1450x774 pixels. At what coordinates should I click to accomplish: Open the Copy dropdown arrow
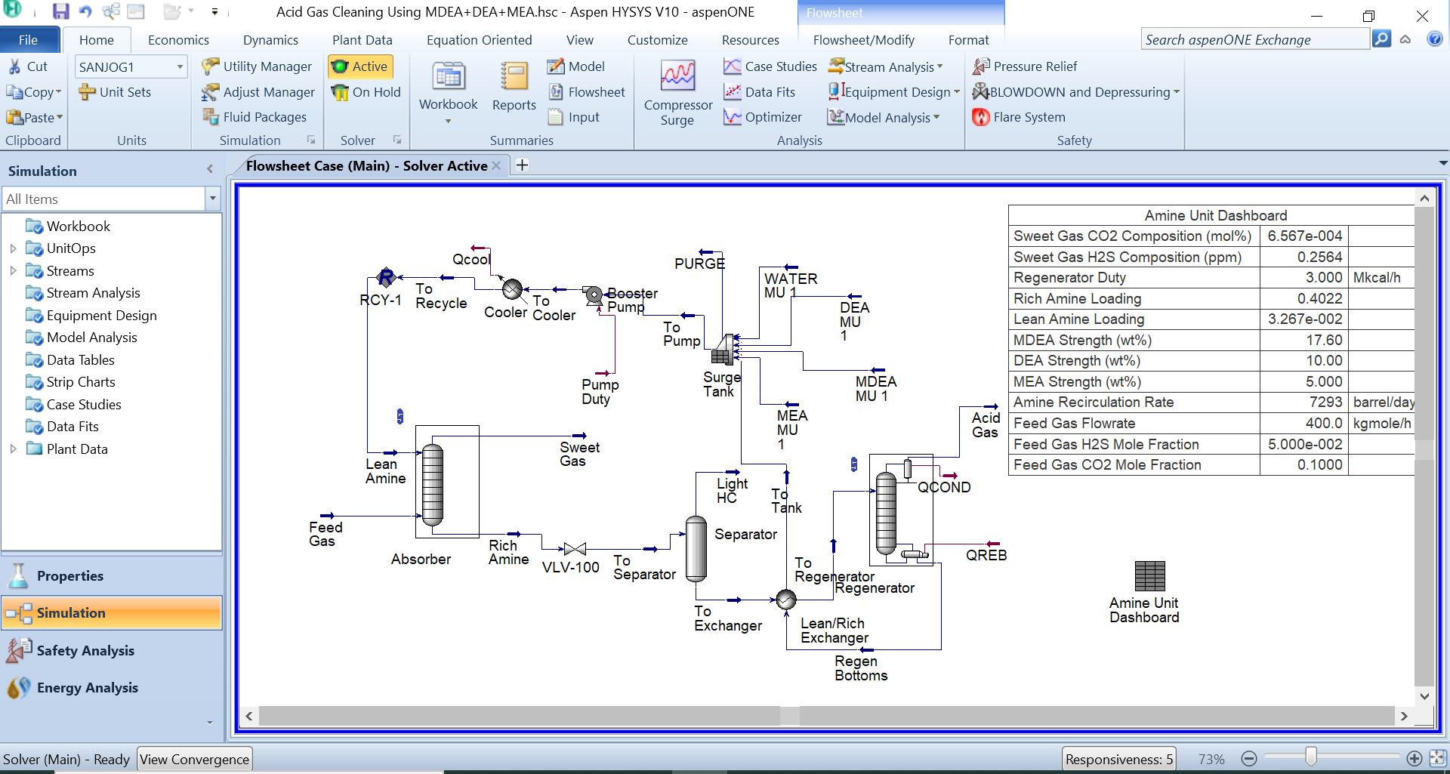tap(58, 93)
